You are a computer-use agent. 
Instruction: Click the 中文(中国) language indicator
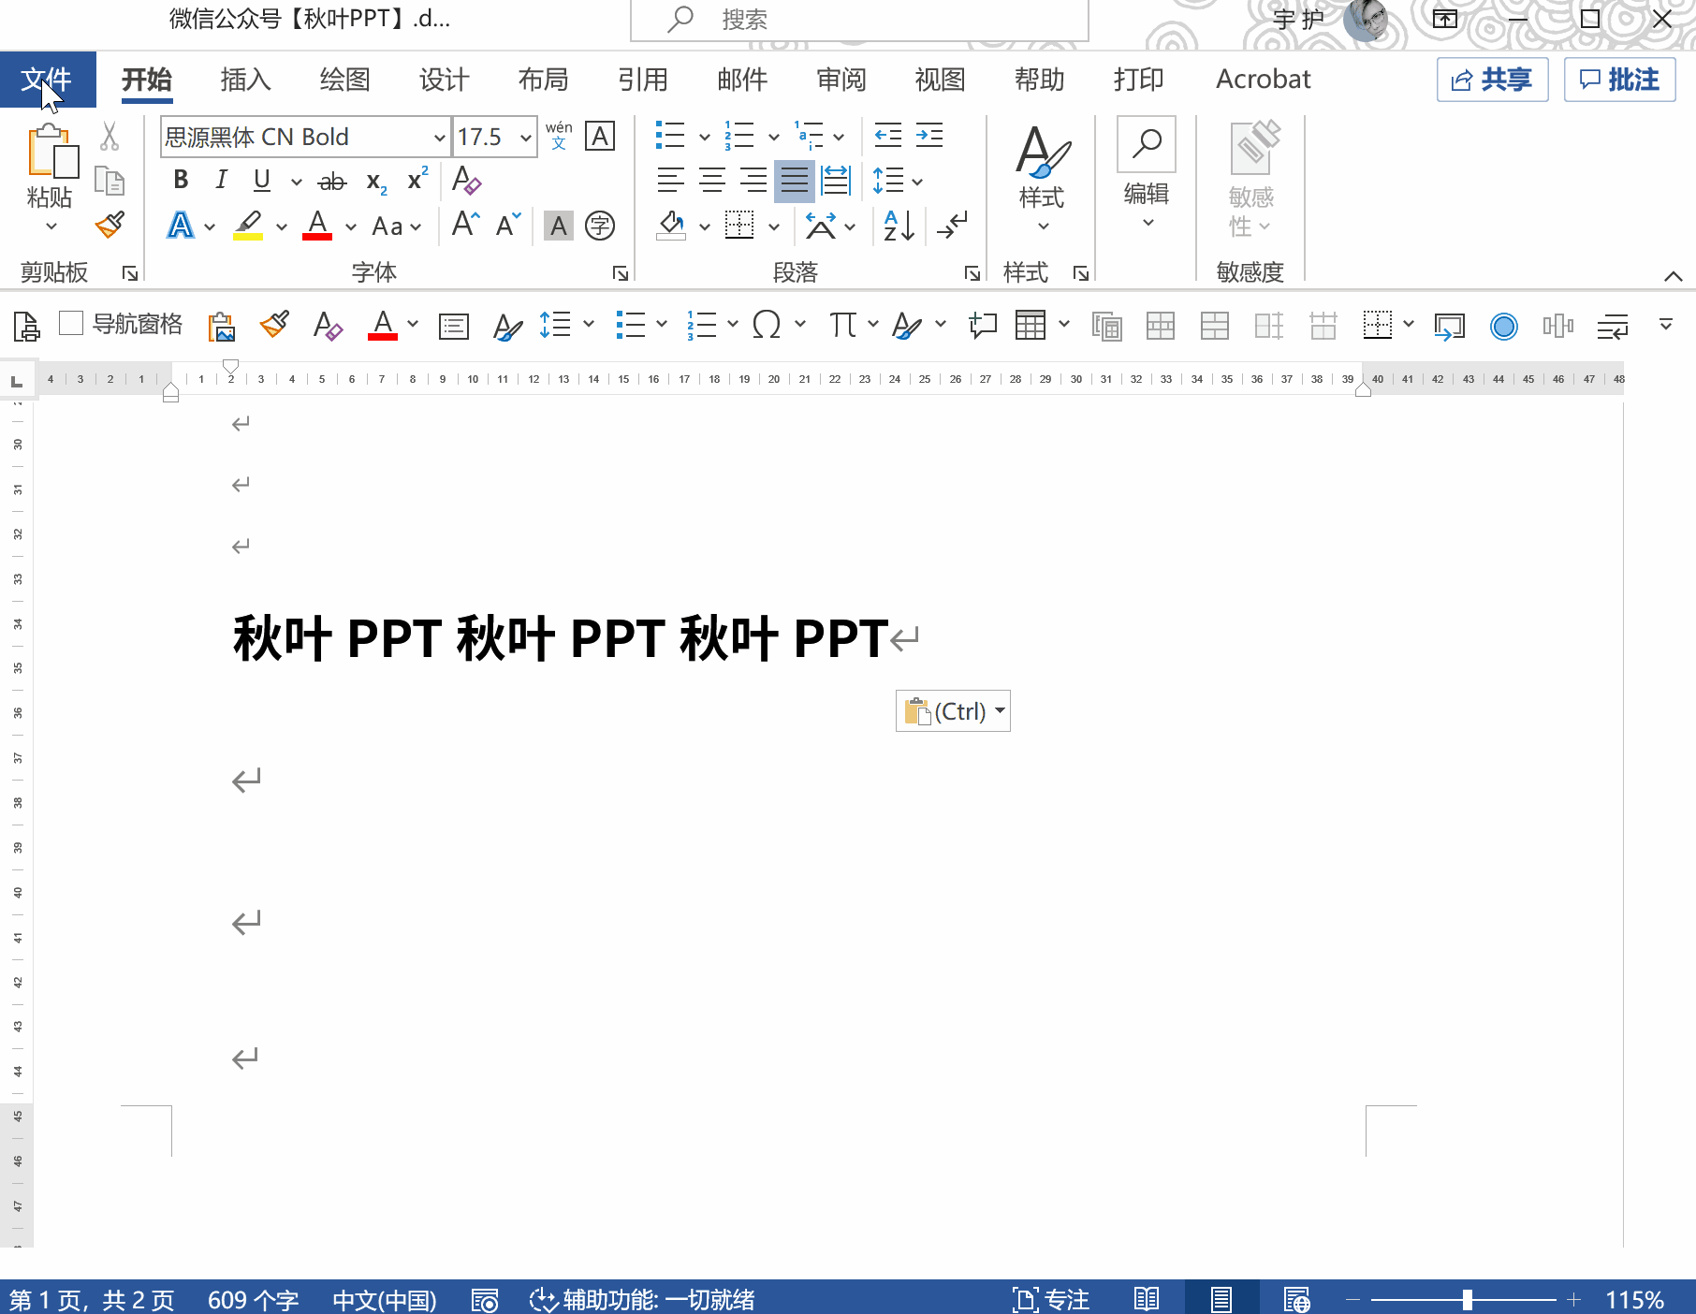click(x=385, y=1300)
